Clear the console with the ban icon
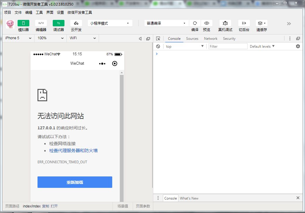 158,46
